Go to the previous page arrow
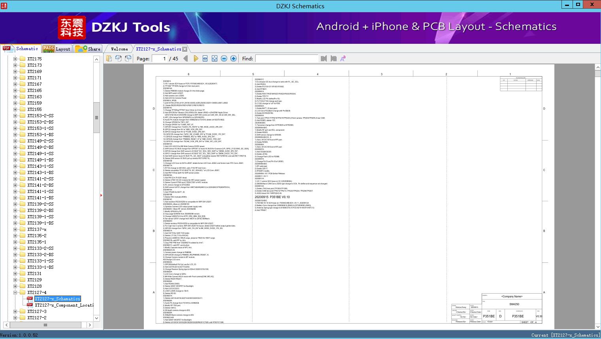The image size is (601, 339). tap(186, 58)
